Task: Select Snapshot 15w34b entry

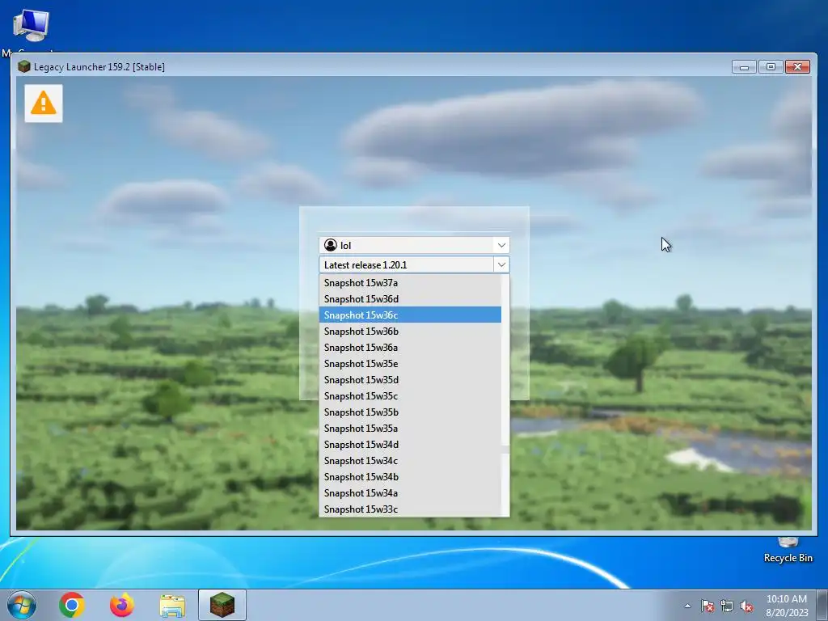Action: pyautogui.click(x=410, y=477)
